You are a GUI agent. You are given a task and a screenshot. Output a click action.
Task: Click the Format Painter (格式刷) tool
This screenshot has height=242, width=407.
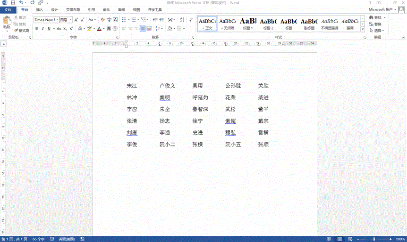(x=22, y=30)
